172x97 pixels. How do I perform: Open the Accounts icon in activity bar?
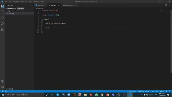3,81
